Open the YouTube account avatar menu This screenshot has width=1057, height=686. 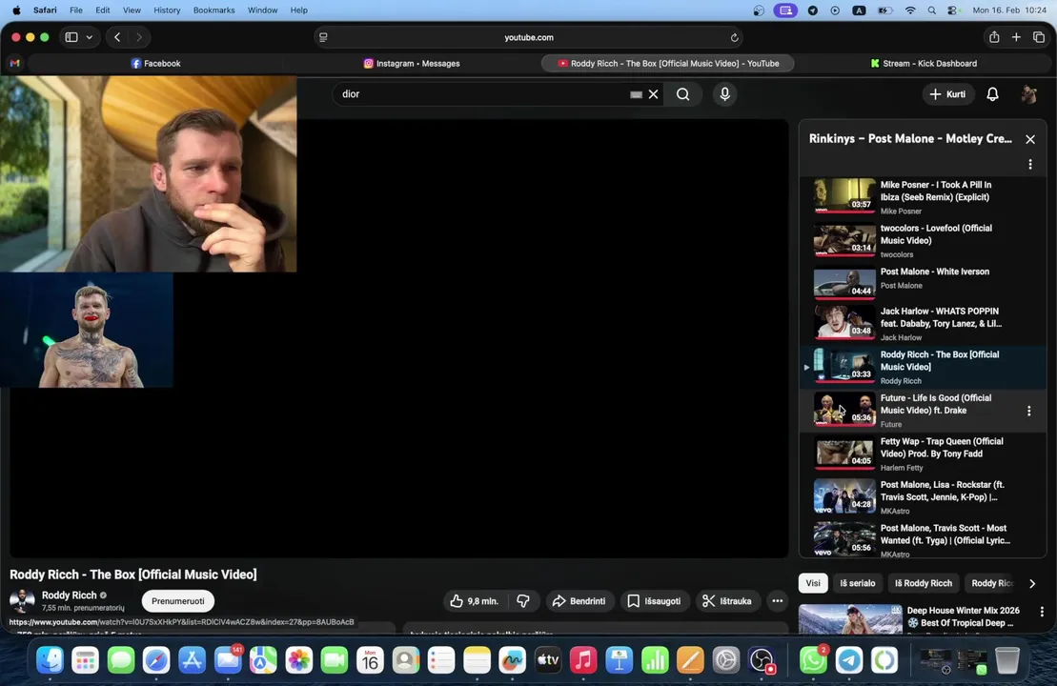pyautogui.click(x=1028, y=94)
